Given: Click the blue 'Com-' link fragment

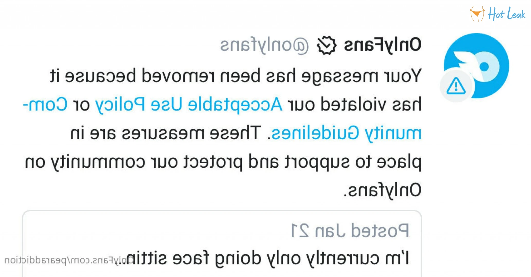Looking at the screenshot, I should click(x=45, y=105).
